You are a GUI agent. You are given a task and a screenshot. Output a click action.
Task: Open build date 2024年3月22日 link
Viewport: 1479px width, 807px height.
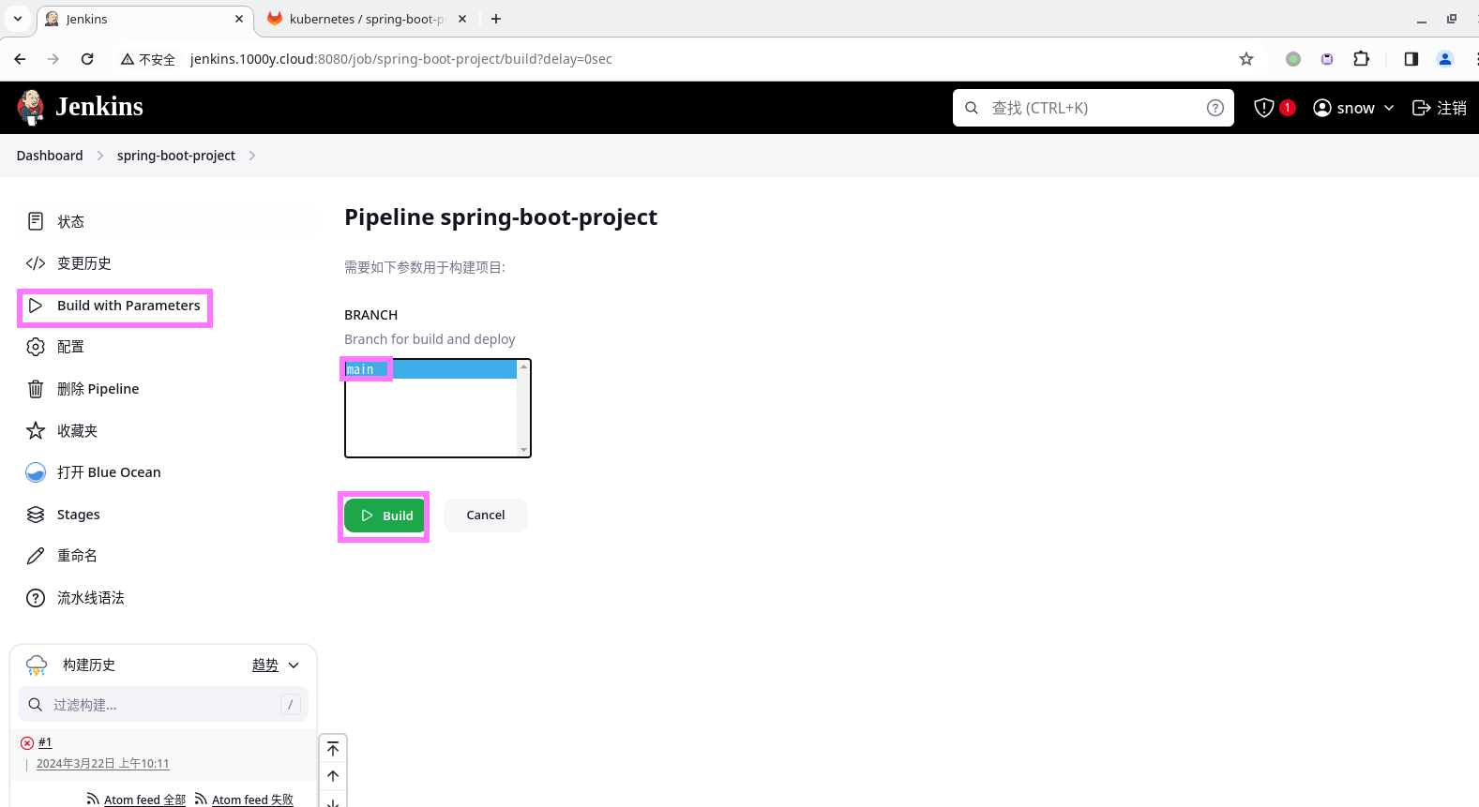103,764
